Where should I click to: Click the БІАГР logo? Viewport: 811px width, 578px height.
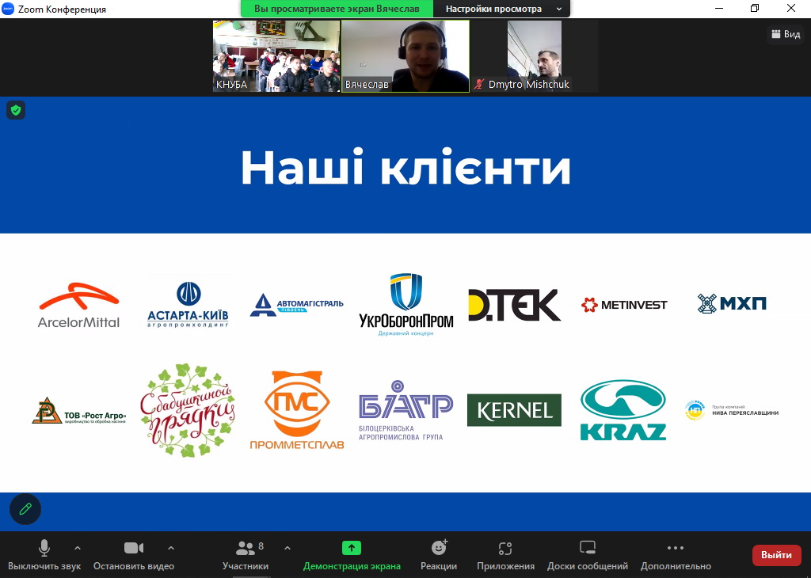pos(406,410)
